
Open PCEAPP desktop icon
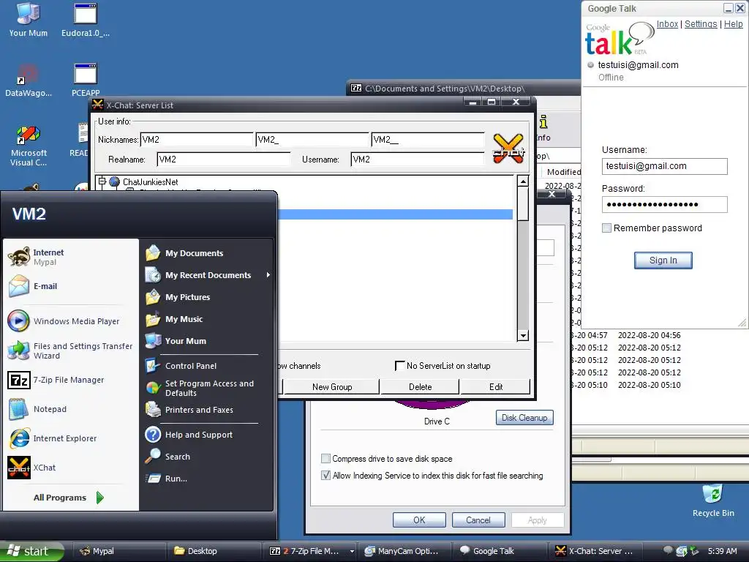(x=86, y=80)
